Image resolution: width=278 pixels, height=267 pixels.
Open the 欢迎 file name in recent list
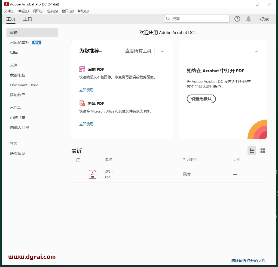(x=109, y=171)
